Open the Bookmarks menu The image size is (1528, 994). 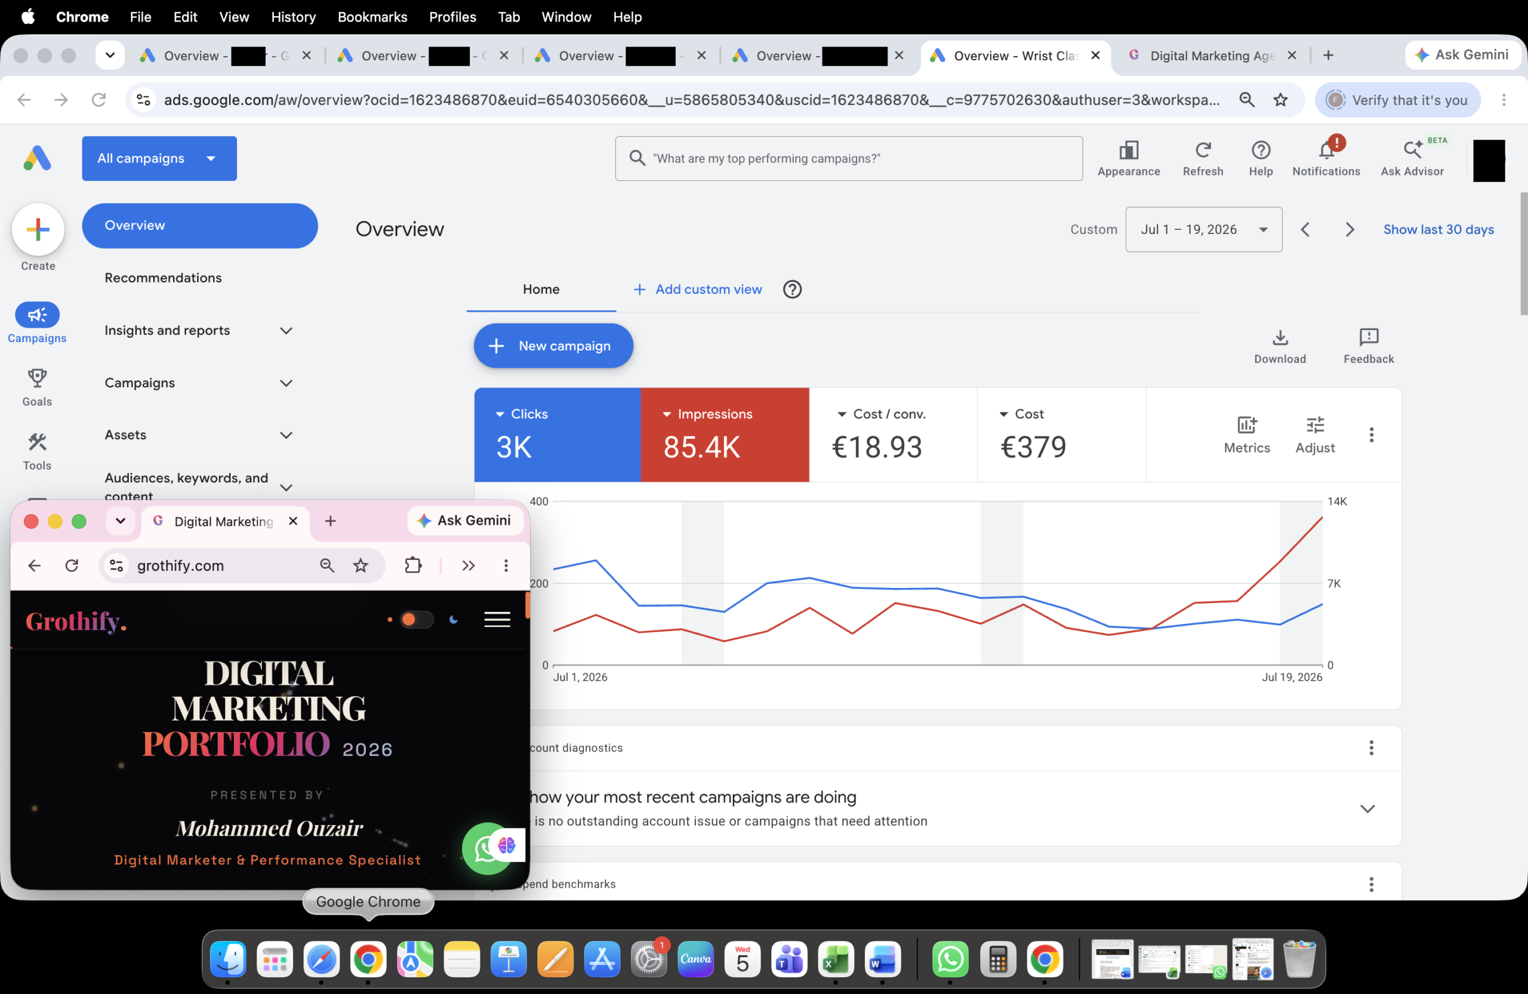point(372,17)
